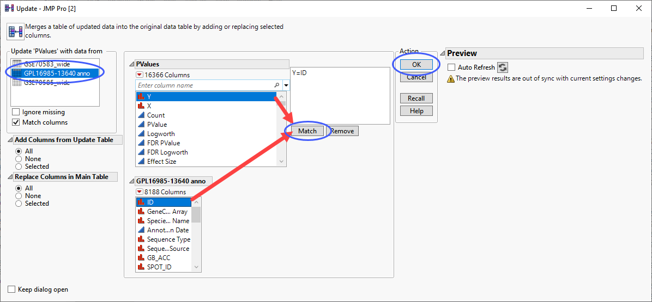Click the Enter column name search field

[204, 85]
